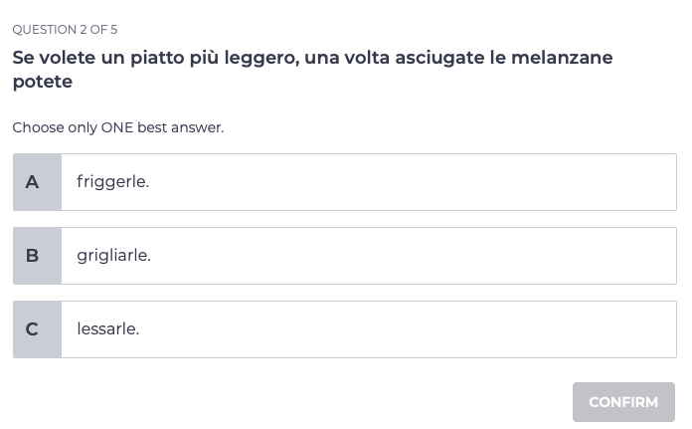Click the blank area of option B's row
Screen dimensions: 692x429
click(x=418, y=256)
